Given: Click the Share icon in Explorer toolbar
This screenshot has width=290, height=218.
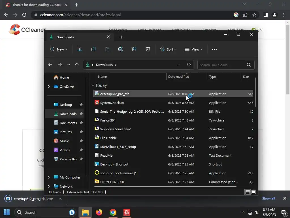Looking at the screenshot, I should click(x=134, y=49).
